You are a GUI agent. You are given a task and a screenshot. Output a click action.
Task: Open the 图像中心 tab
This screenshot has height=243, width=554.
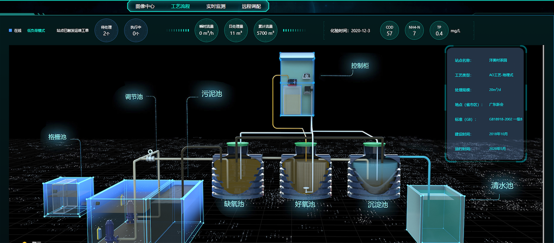(145, 6)
